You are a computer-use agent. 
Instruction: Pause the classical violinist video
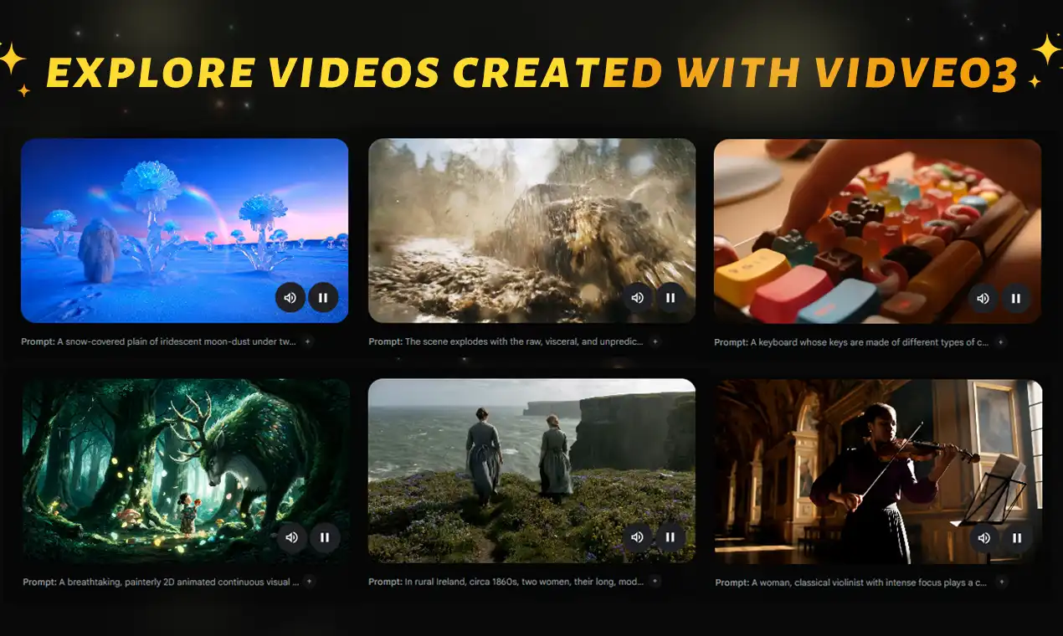click(x=1017, y=538)
